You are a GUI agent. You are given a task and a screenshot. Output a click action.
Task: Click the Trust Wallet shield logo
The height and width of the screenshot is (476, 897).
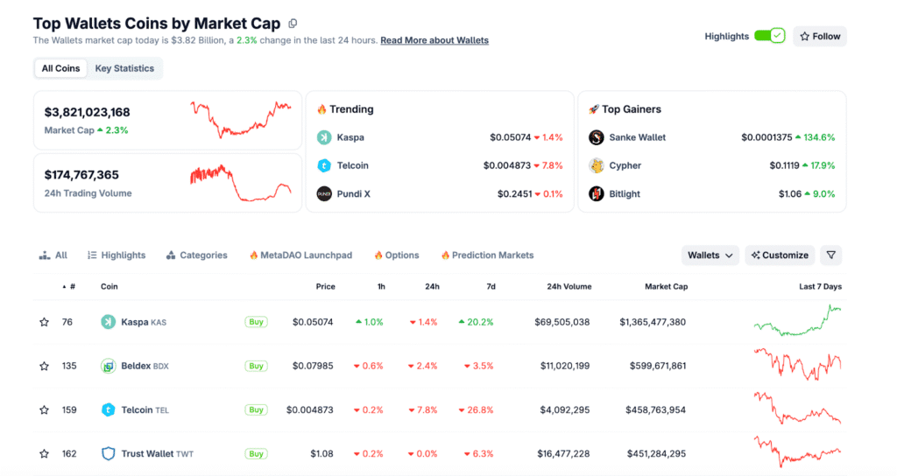tap(109, 453)
